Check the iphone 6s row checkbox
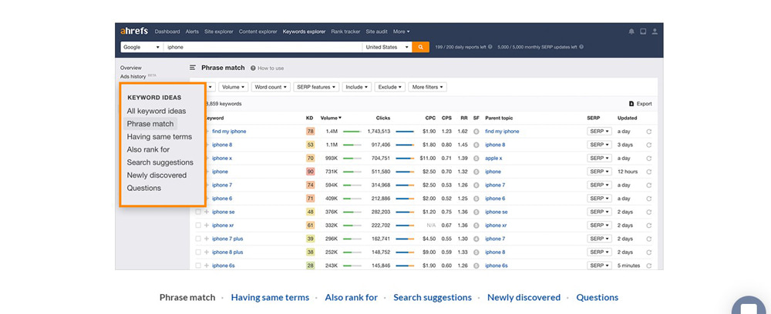Viewport: 771px width, 314px height. [197, 266]
